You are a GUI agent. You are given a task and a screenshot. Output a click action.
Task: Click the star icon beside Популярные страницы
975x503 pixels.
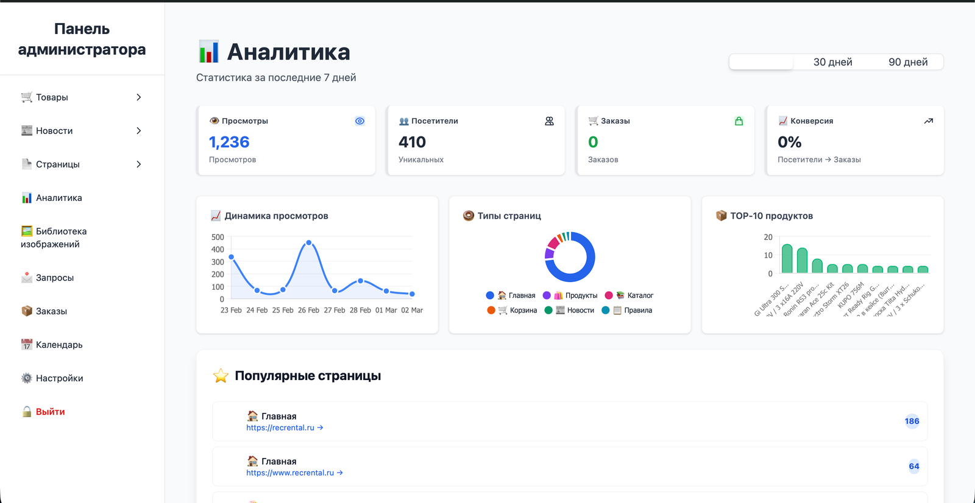(221, 376)
